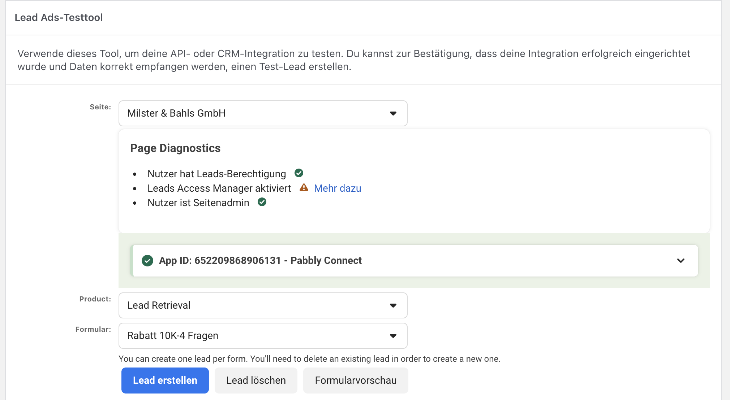Click the green check icon beside App ID
This screenshot has height=400, width=730.
point(147,261)
